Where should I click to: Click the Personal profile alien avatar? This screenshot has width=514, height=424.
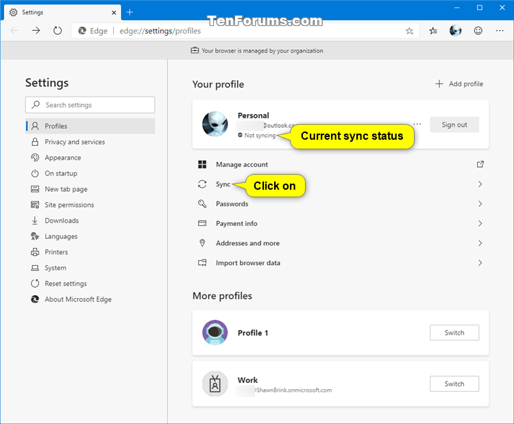click(215, 124)
